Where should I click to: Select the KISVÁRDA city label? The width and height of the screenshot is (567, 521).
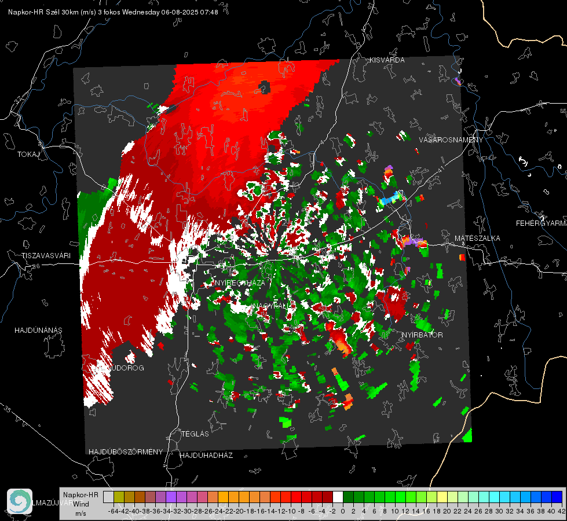click(387, 60)
